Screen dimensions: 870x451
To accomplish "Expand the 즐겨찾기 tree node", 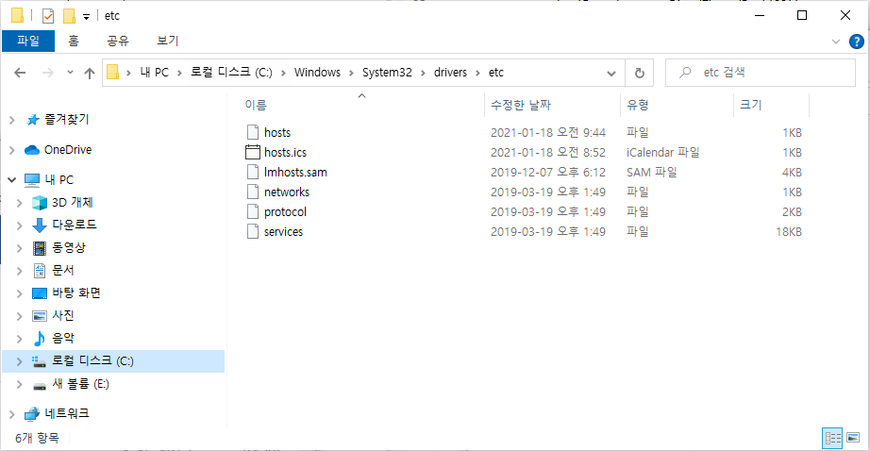I will tap(12, 119).
